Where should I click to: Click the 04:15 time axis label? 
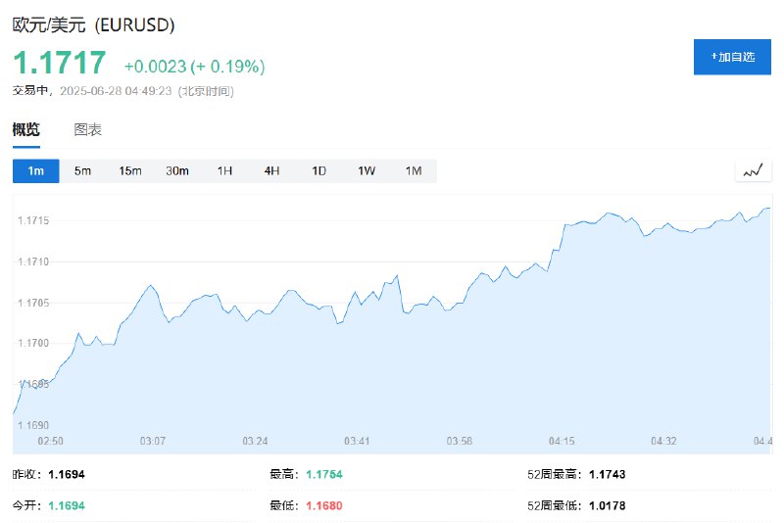click(562, 441)
